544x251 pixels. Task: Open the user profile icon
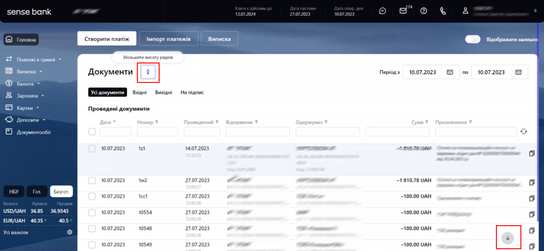465,11
